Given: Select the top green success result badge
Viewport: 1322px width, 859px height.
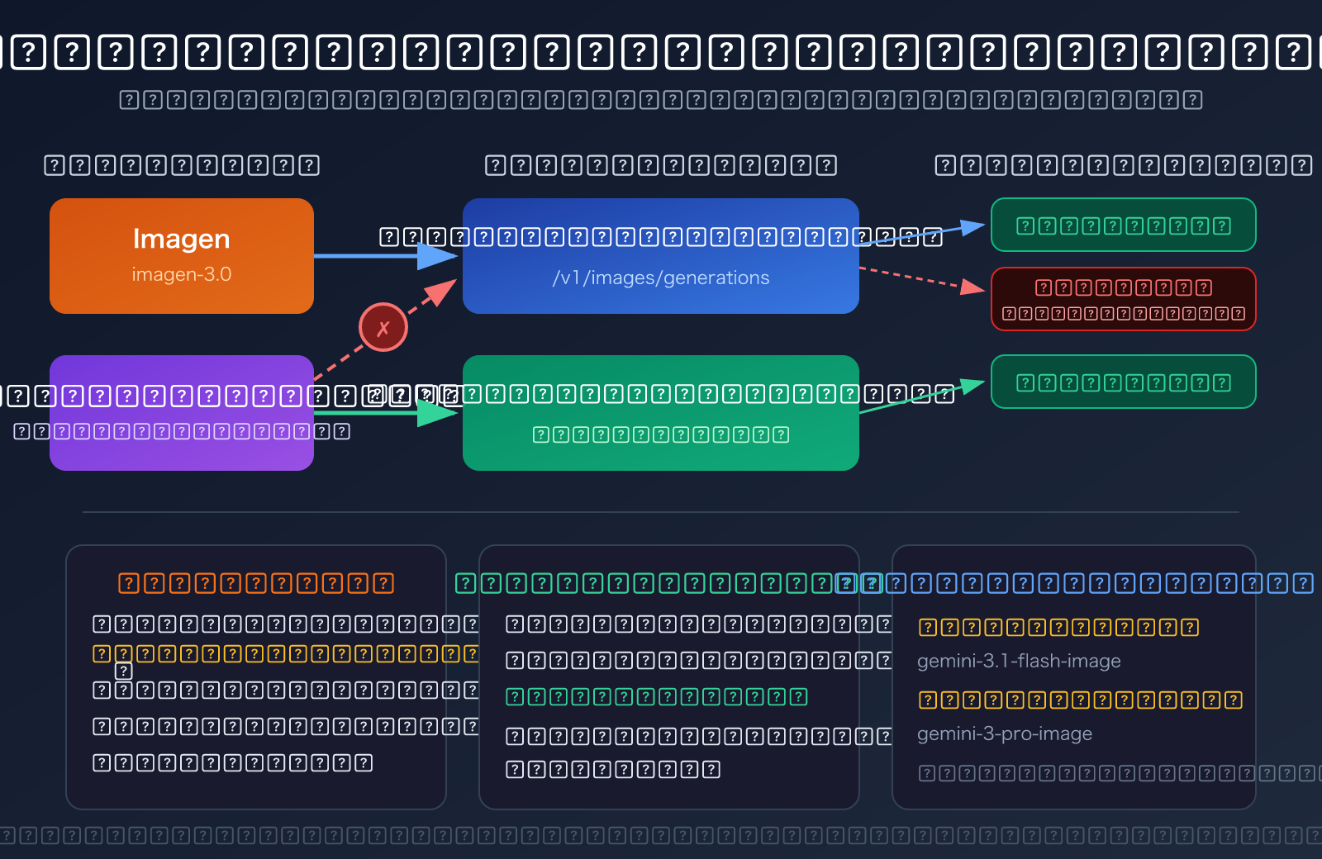Looking at the screenshot, I should (x=1123, y=225).
